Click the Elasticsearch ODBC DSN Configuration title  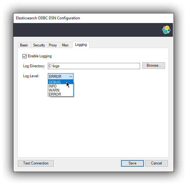(48, 18)
